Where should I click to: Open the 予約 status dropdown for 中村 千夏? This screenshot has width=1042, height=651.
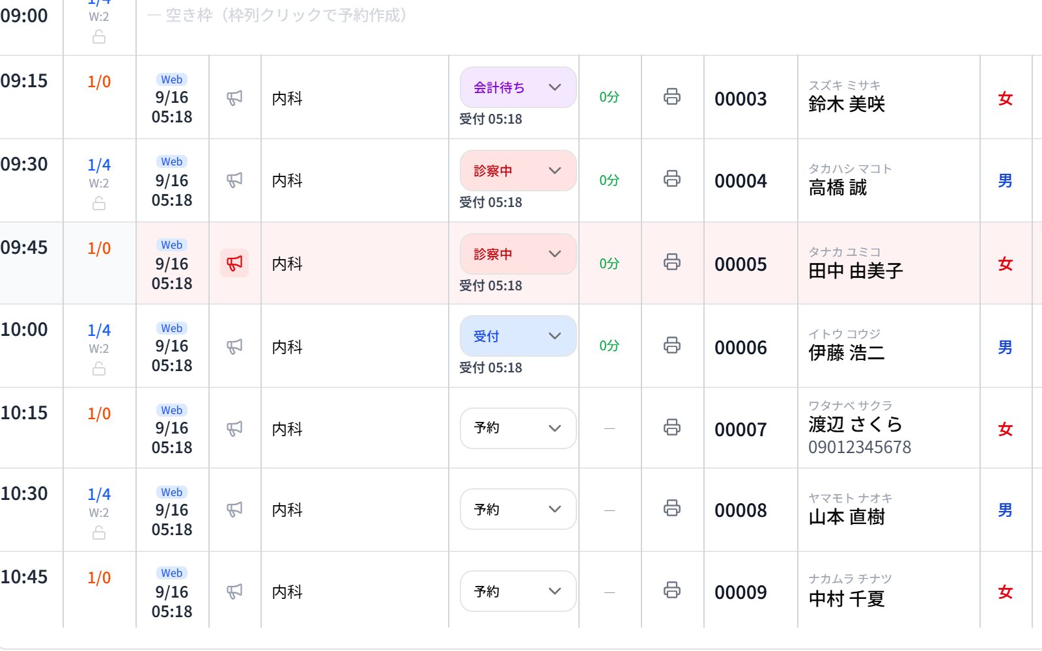(x=518, y=591)
